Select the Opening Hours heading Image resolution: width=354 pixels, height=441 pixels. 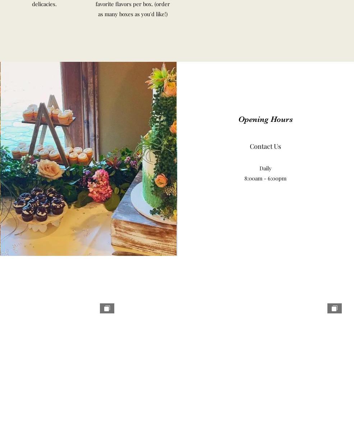pyautogui.click(x=266, y=119)
